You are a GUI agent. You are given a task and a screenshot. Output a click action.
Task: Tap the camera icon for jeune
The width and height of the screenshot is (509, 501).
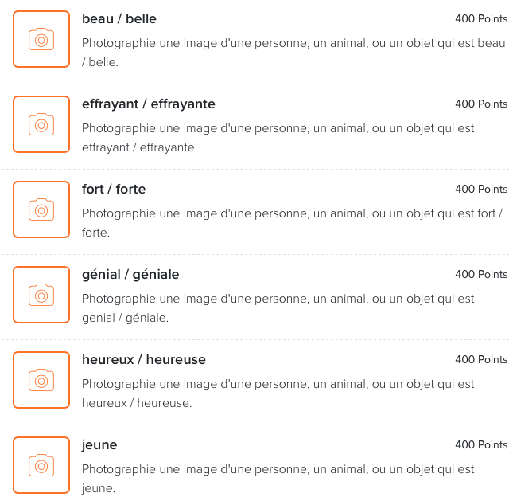tap(41, 465)
